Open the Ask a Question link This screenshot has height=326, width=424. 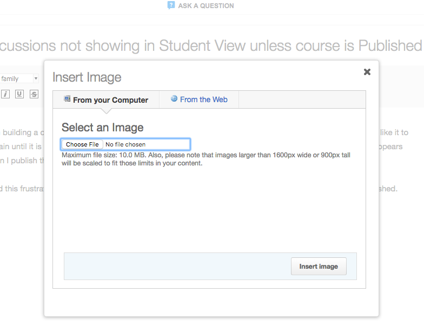click(206, 6)
